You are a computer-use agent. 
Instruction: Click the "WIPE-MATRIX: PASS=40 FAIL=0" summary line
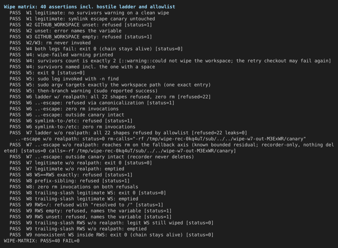click(x=42, y=241)
